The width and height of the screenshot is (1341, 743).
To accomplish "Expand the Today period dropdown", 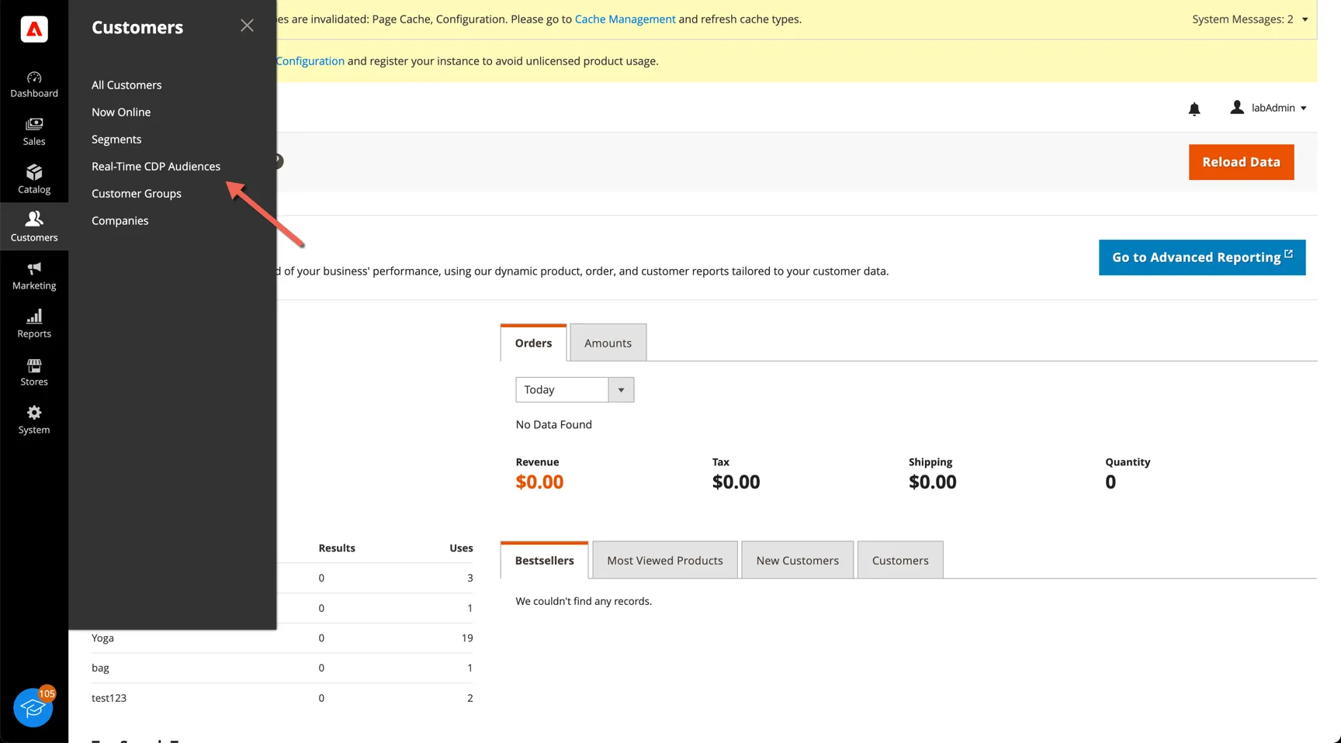I will click(574, 389).
